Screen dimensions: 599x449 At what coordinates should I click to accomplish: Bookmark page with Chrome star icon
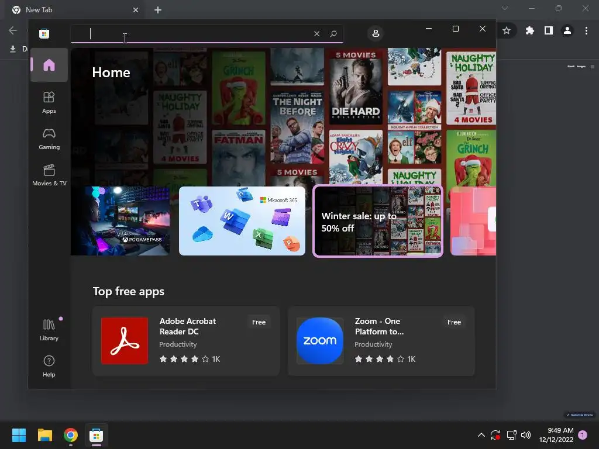[507, 30]
